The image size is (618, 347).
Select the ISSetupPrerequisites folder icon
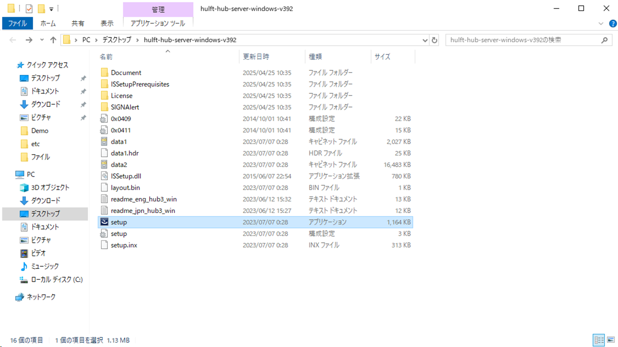(x=104, y=84)
